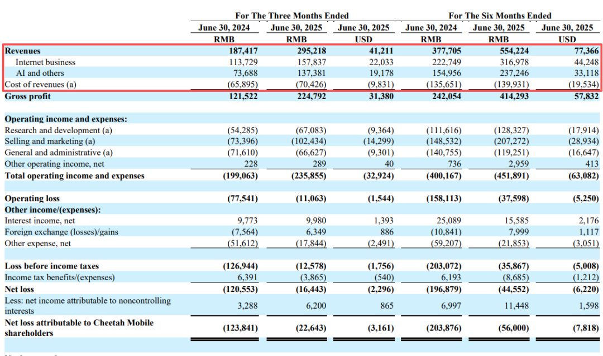Select the Research and development (a) label

tap(59, 130)
